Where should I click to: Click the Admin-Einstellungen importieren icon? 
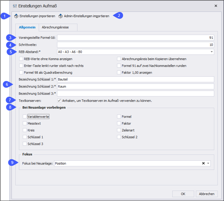click(61, 16)
